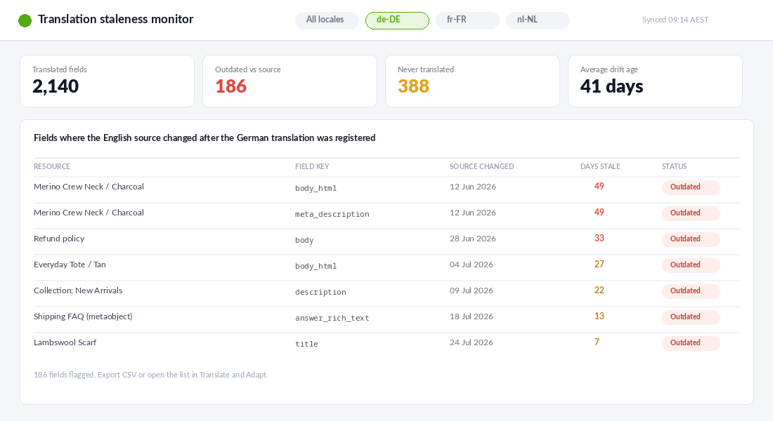Click the 7 days stale value
773x421 pixels.
tap(597, 342)
